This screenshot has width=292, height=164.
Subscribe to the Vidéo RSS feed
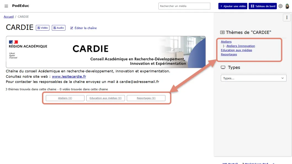point(43,28)
